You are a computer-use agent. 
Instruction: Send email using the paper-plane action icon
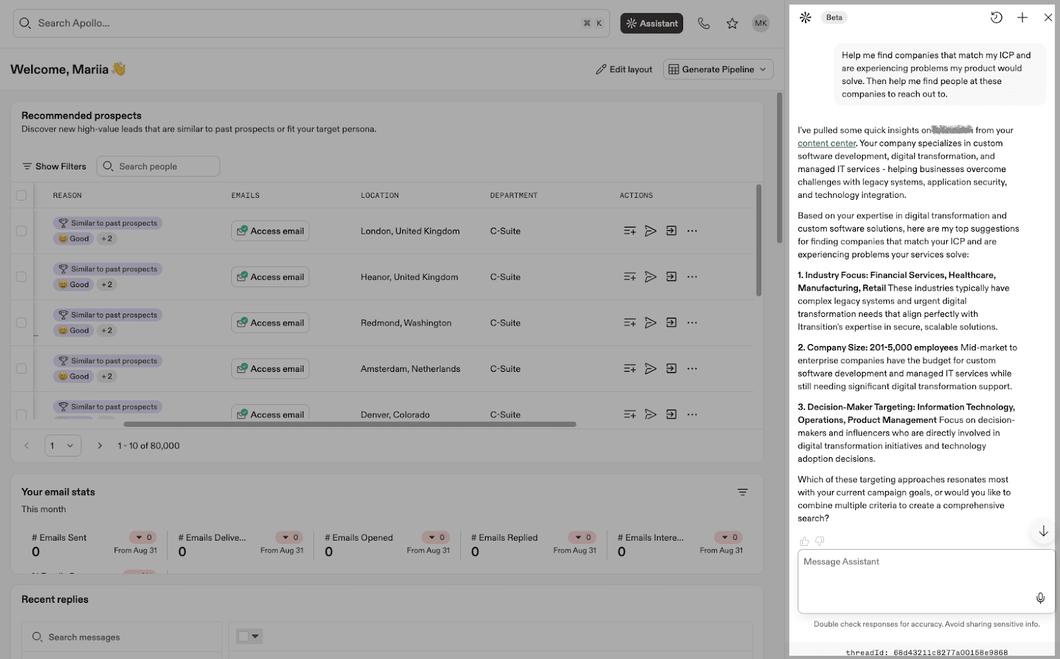(651, 230)
